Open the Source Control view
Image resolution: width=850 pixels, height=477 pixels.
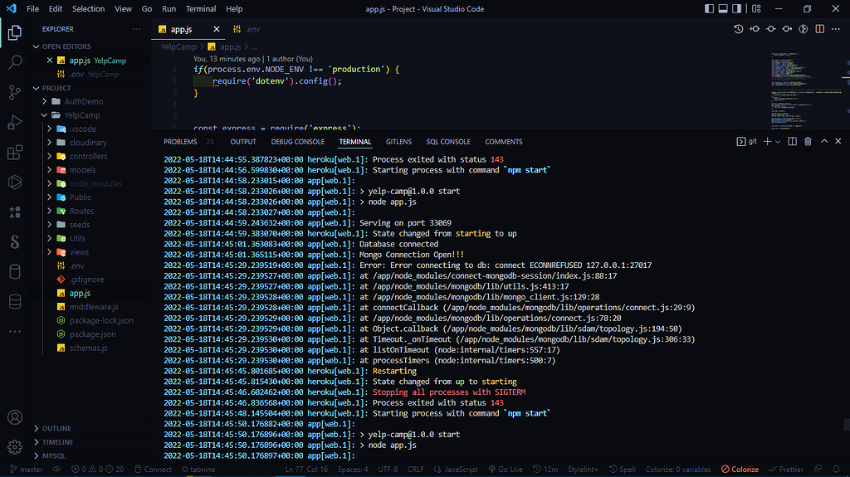click(x=14, y=92)
